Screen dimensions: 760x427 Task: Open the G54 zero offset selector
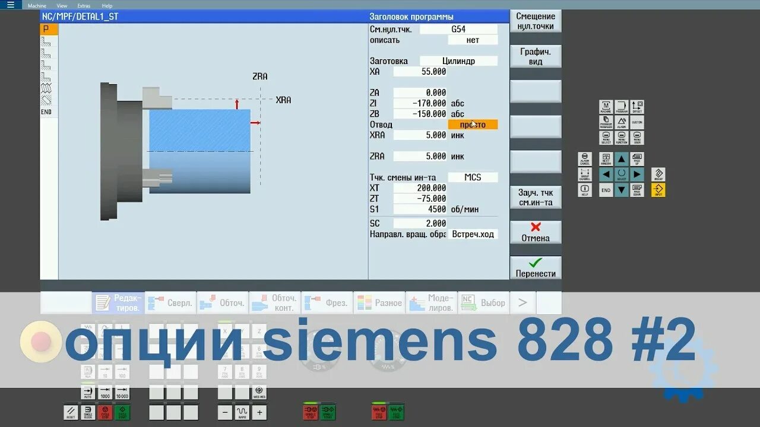coord(458,29)
